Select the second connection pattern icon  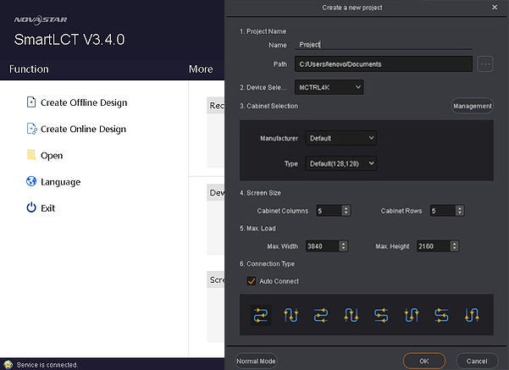coord(290,315)
